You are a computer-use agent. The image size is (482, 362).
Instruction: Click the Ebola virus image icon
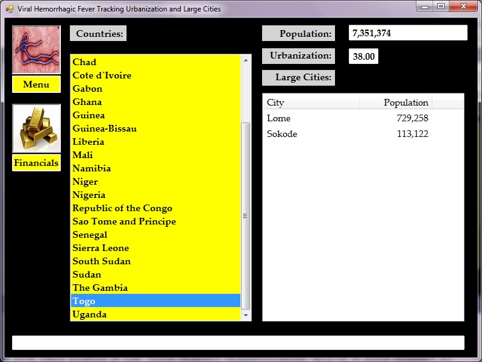[36, 49]
